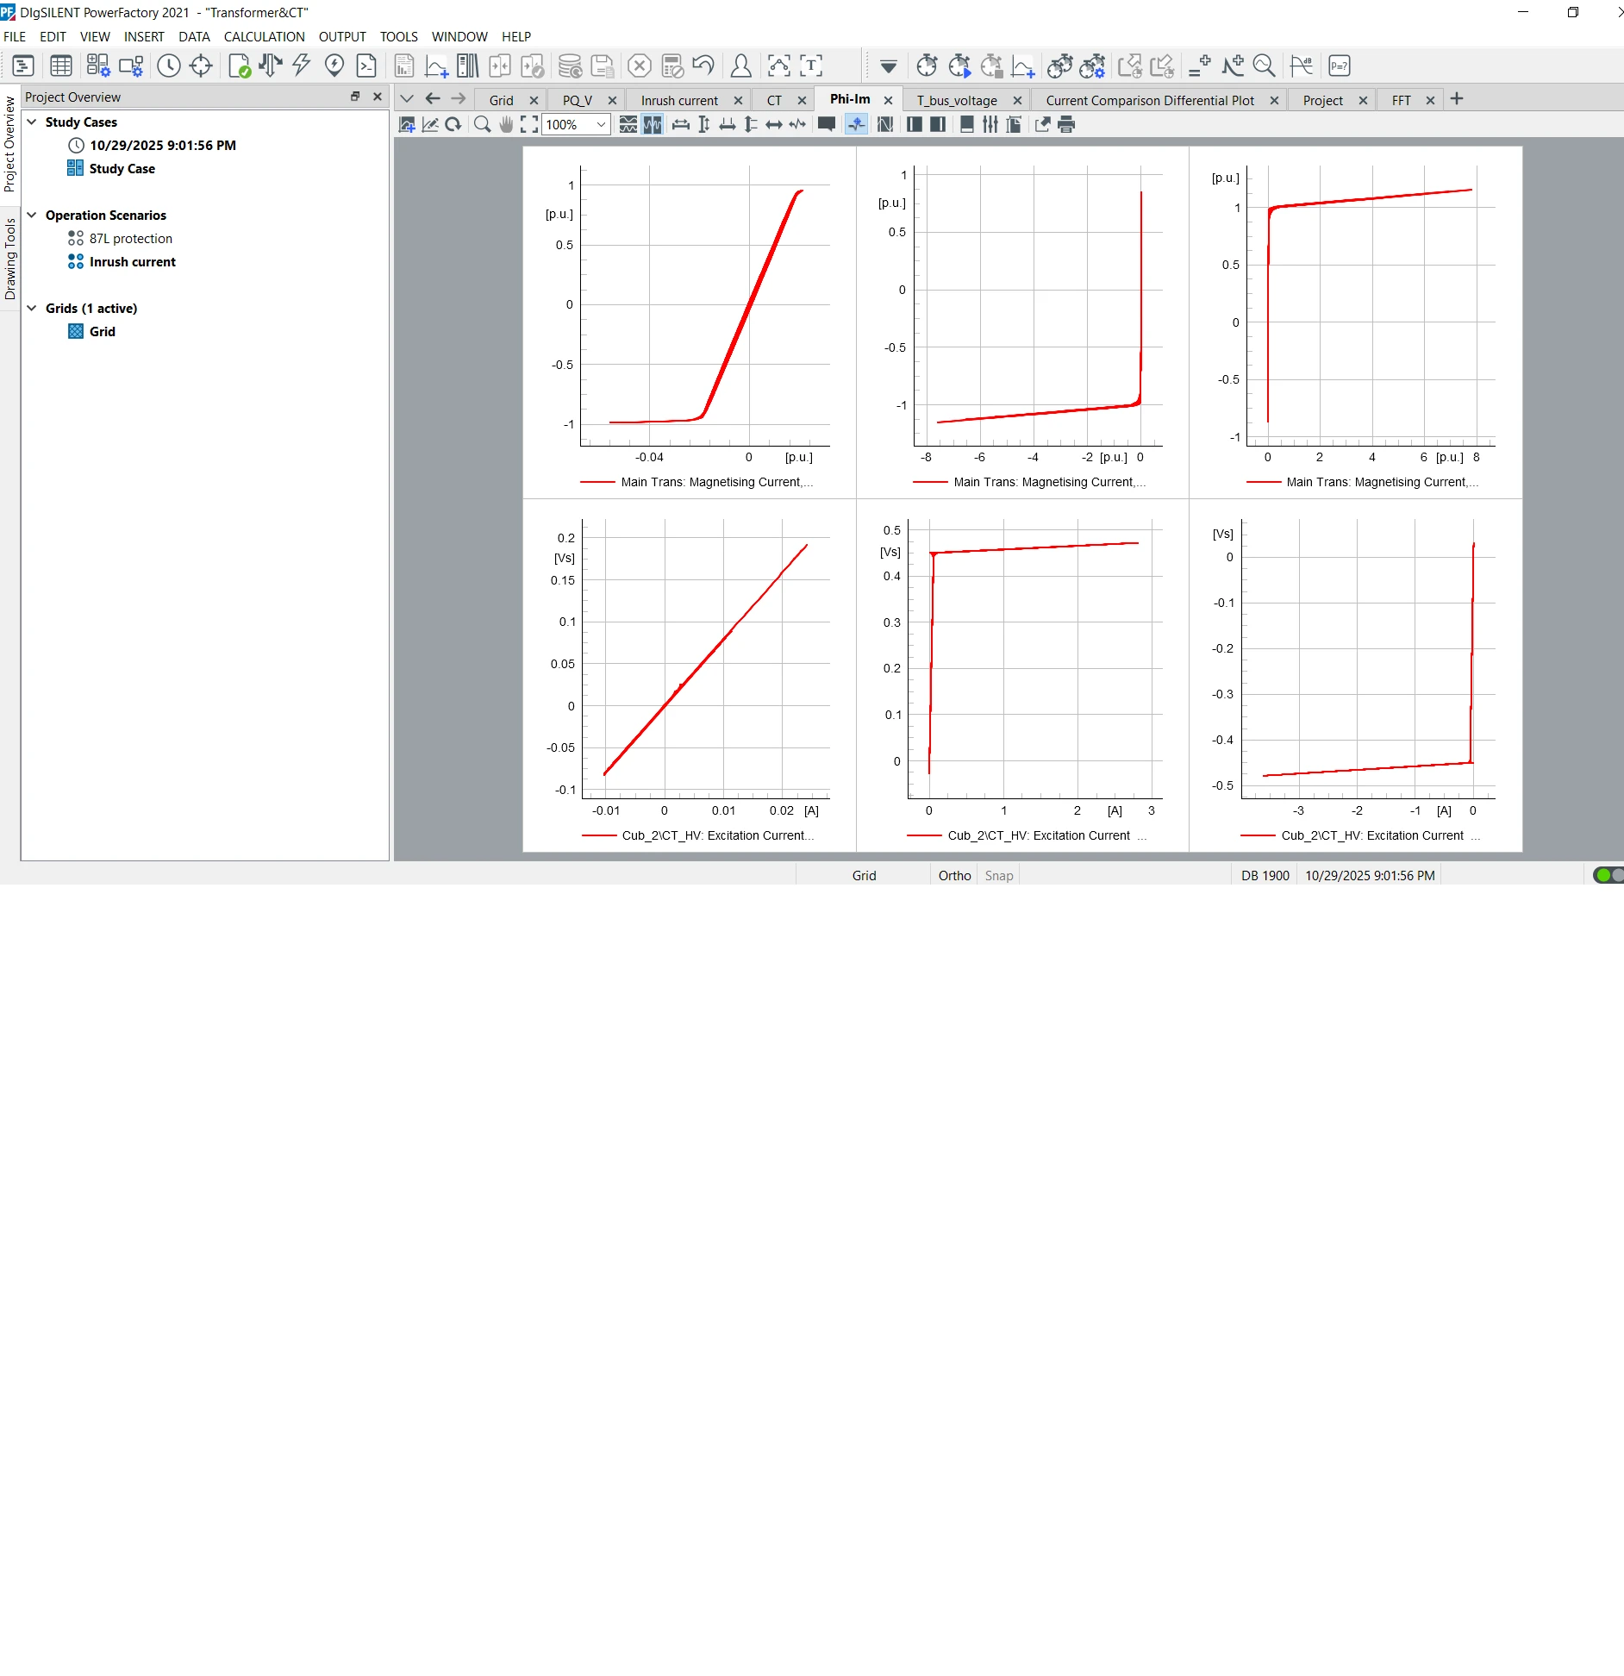Close the FFT tab
Image resolution: width=1624 pixels, height=1676 pixels.
click(x=1430, y=101)
